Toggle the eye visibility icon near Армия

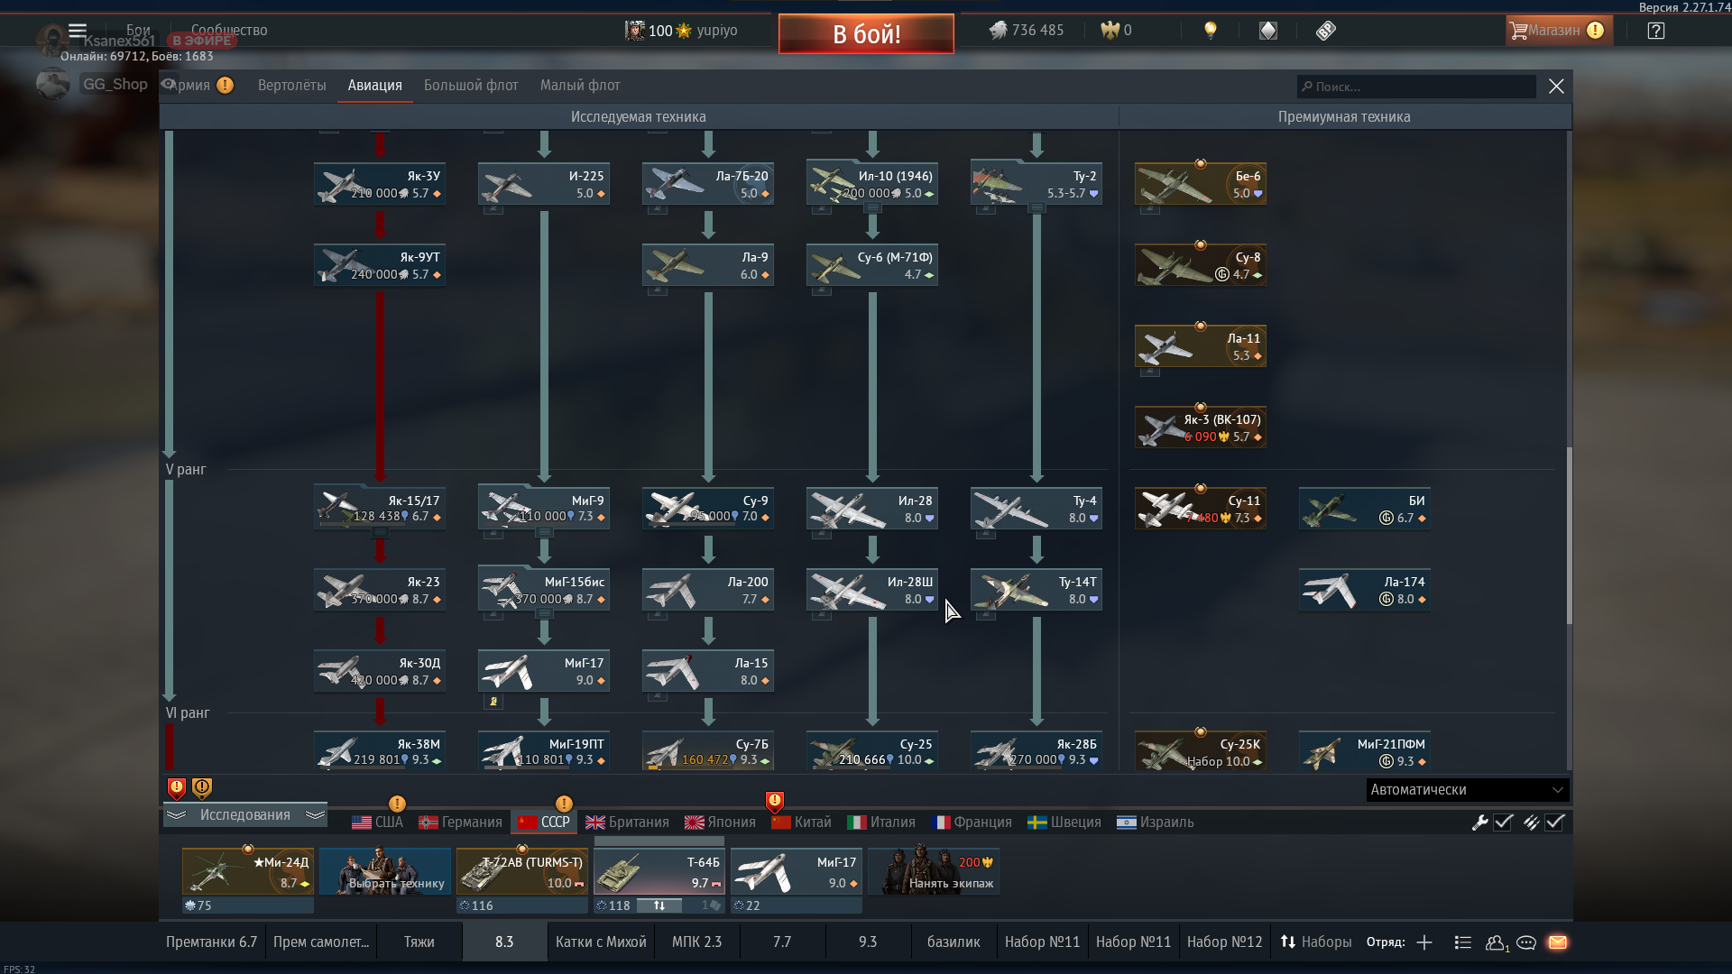click(x=169, y=85)
